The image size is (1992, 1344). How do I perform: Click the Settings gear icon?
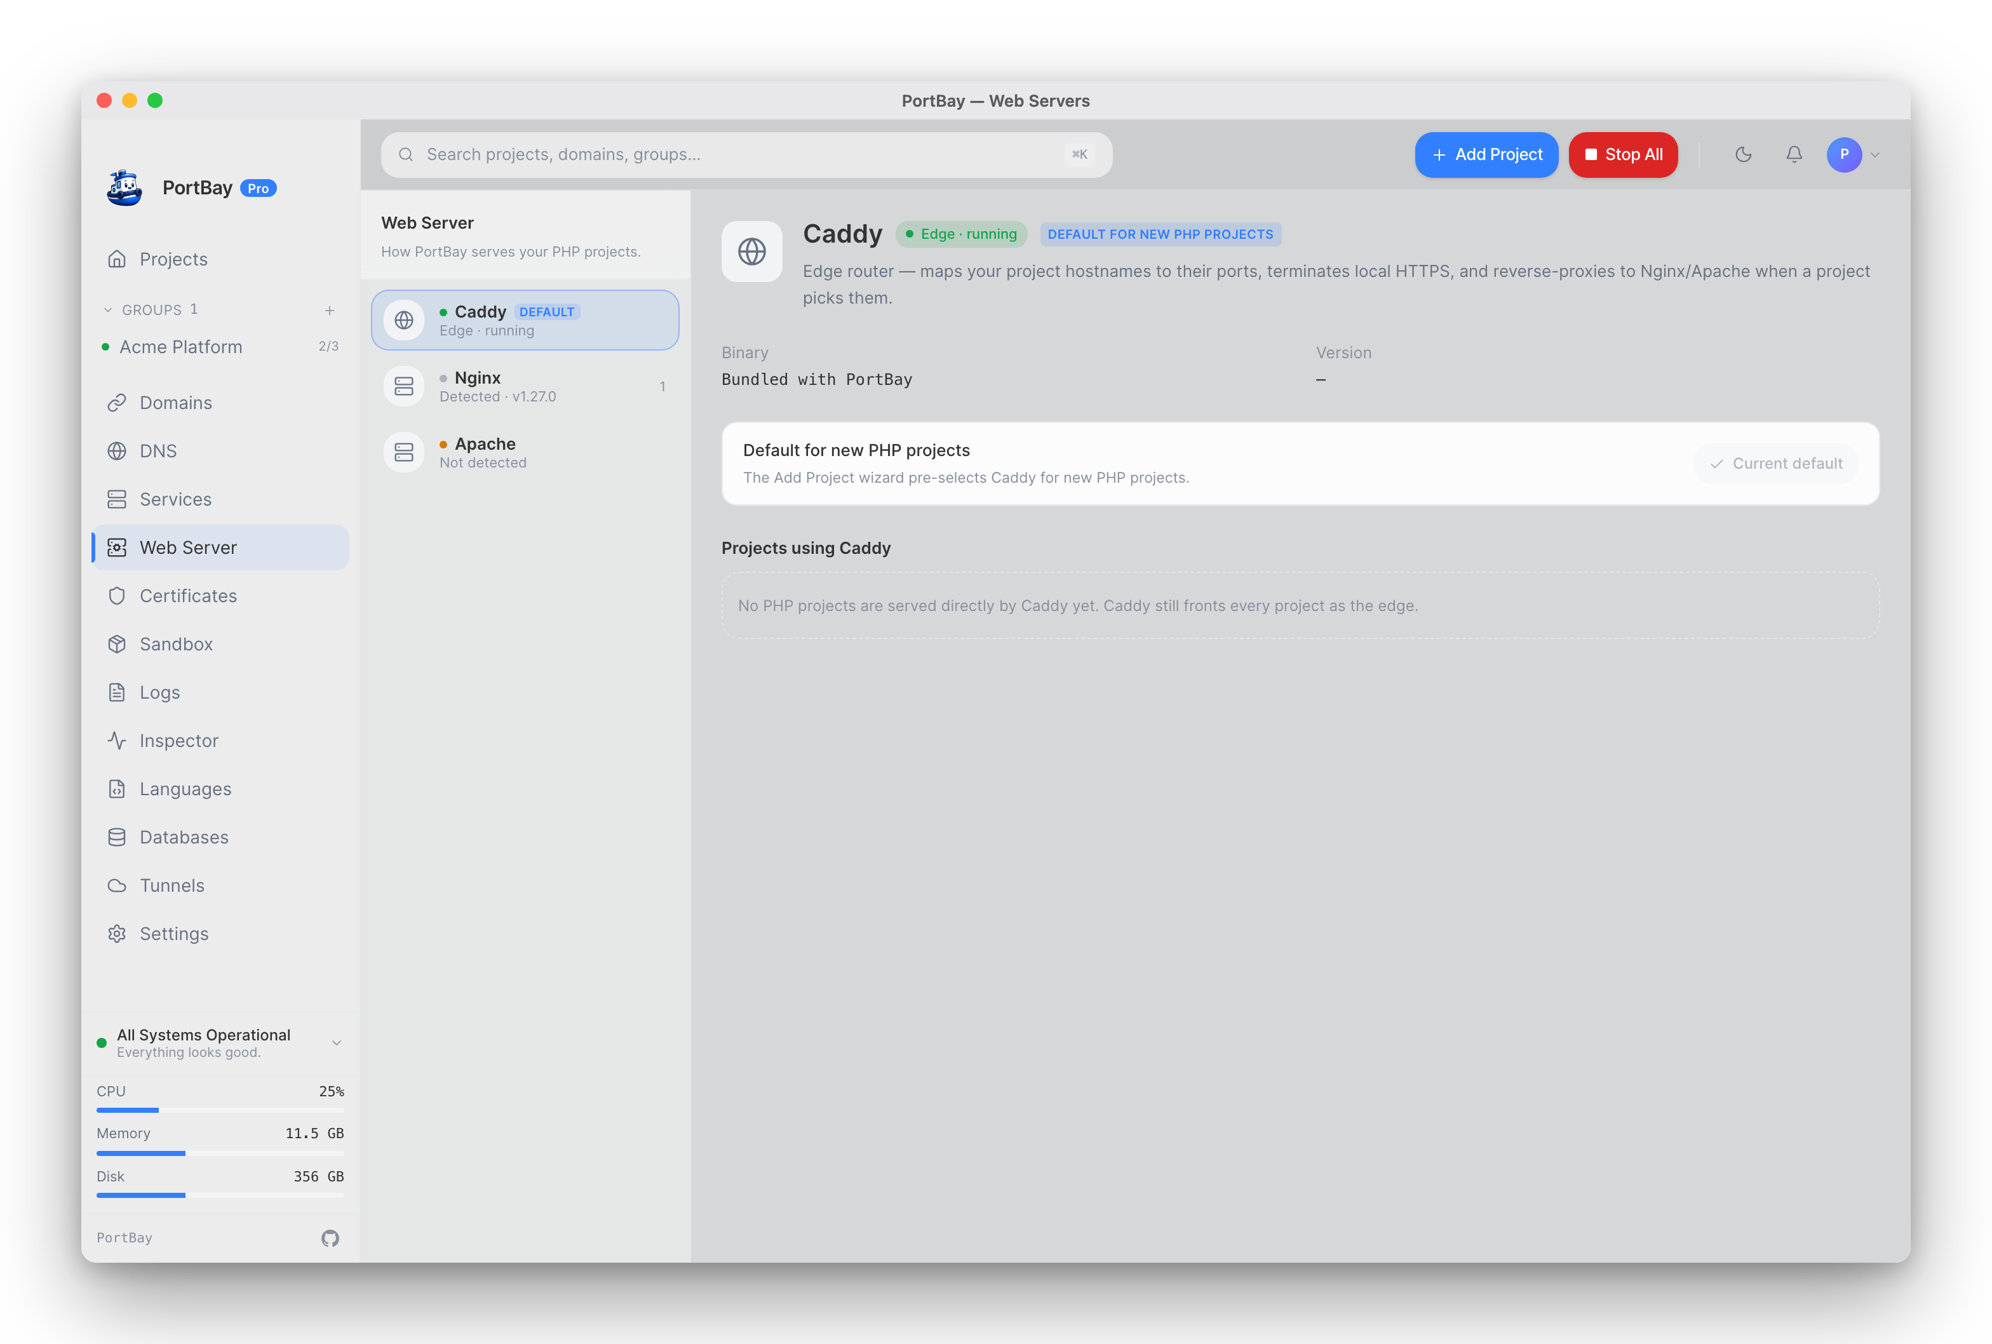click(x=118, y=934)
